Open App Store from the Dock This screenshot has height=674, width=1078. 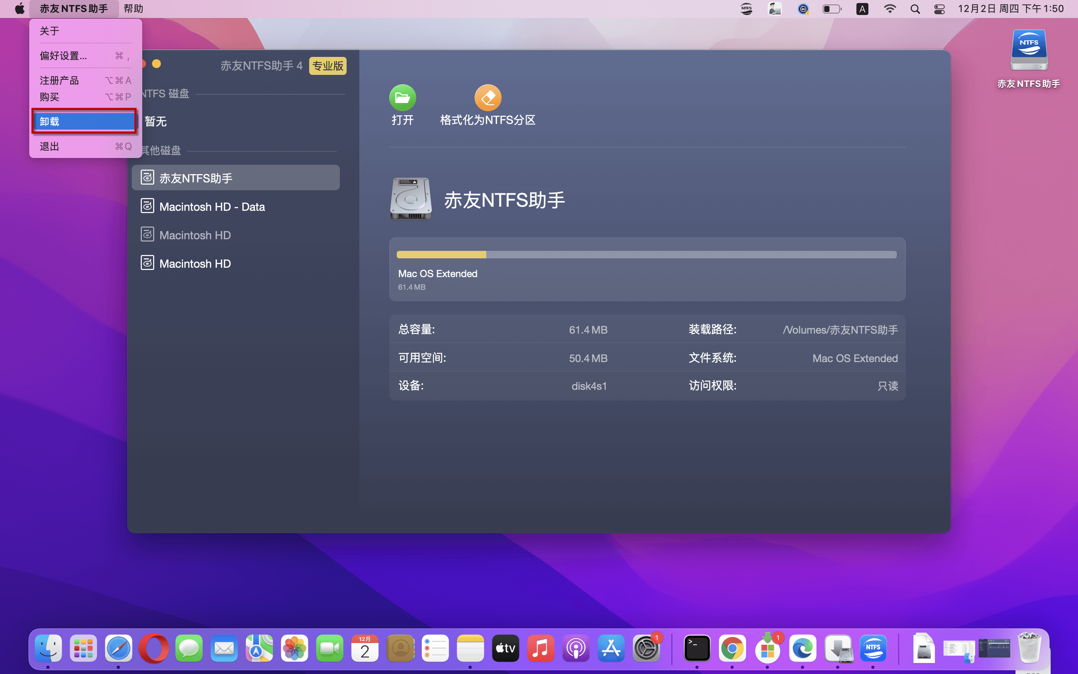click(x=611, y=648)
